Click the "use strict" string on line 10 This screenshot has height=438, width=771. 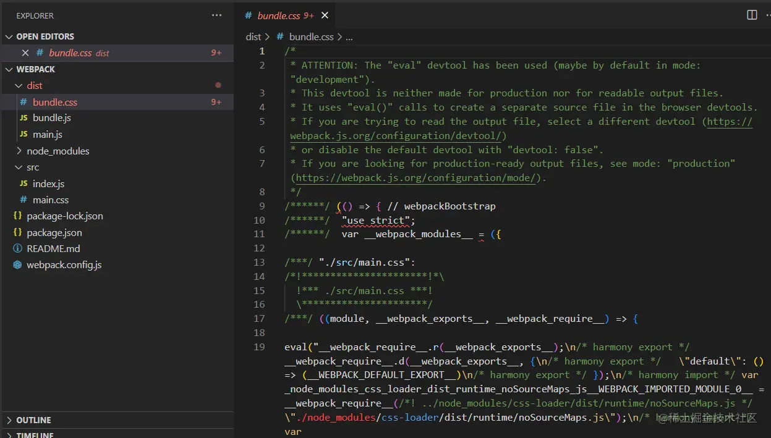pos(375,220)
